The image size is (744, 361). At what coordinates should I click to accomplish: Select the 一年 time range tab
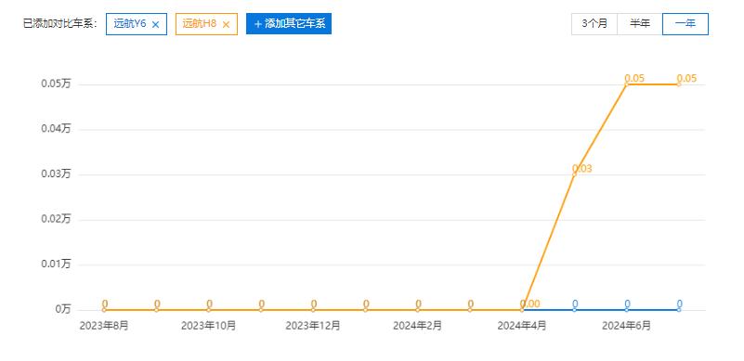click(685, 24)
